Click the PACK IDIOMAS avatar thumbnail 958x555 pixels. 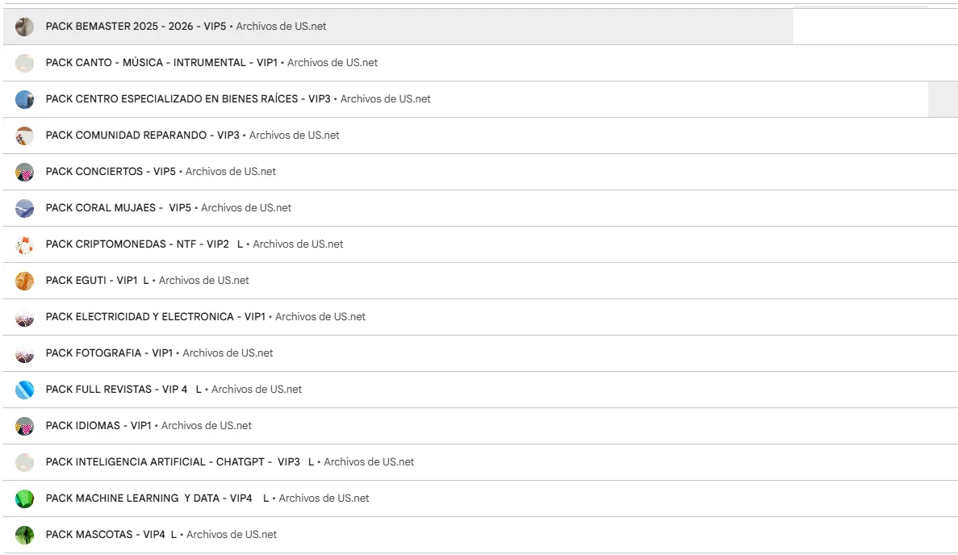(24, 426)
